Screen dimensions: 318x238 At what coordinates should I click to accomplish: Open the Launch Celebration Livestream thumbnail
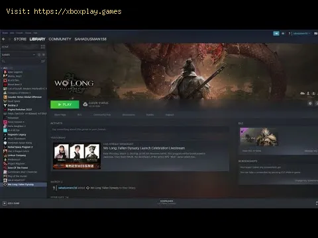[77, 156]
